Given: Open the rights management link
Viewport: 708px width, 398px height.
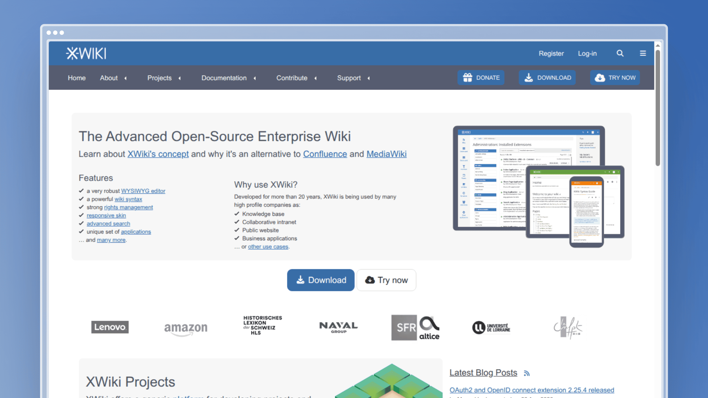Looking at the screenshot, I should tap(128, 208).
